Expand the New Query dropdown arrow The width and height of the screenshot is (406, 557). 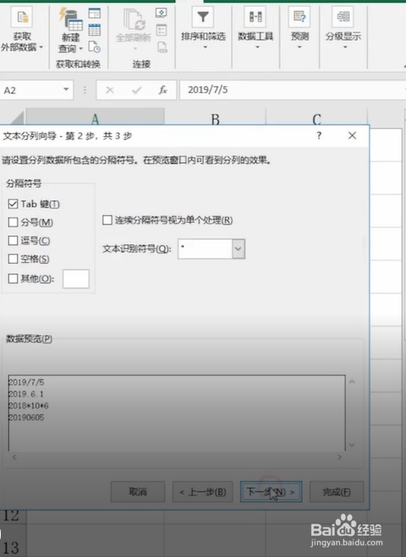click(x=81, y=48)
